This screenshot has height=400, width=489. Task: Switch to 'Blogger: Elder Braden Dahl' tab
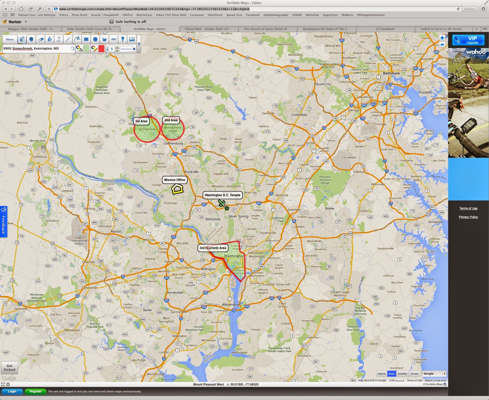point(31,29)
